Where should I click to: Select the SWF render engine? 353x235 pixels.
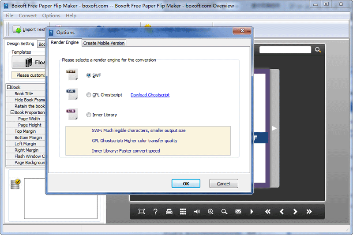(89, 75)
